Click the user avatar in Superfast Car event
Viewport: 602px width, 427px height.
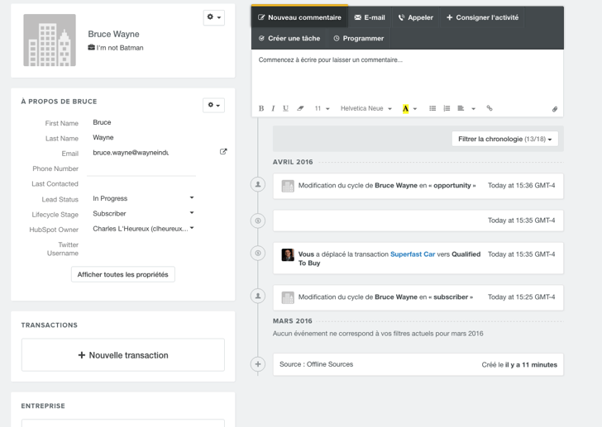(288, 255)
